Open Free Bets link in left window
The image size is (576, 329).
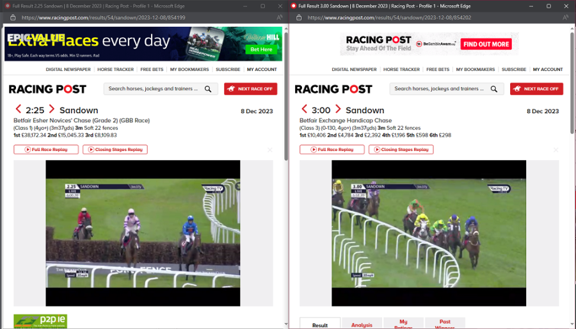pyautogui.click(x=152, y=69)
